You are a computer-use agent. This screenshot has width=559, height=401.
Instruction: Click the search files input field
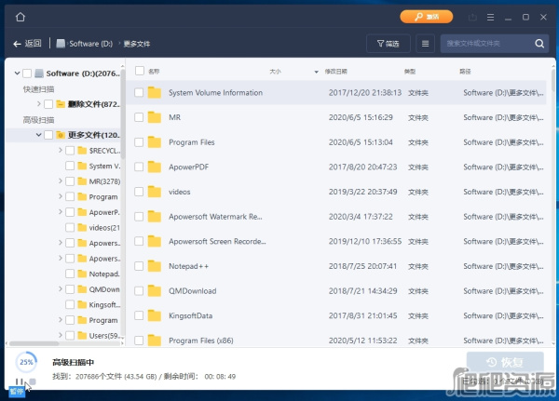484,44
